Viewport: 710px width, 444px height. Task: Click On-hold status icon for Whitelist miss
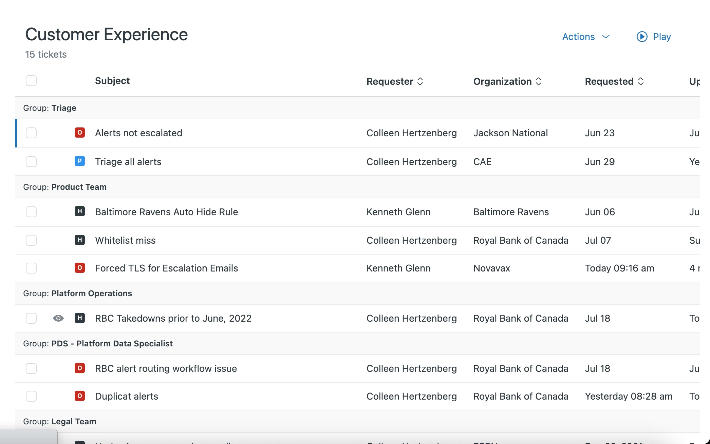[x=79, y=240]
